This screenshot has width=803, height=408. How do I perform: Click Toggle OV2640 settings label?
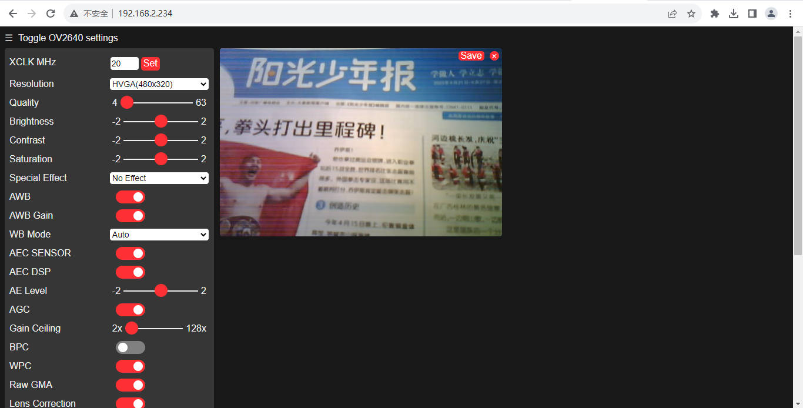point(68,38)
